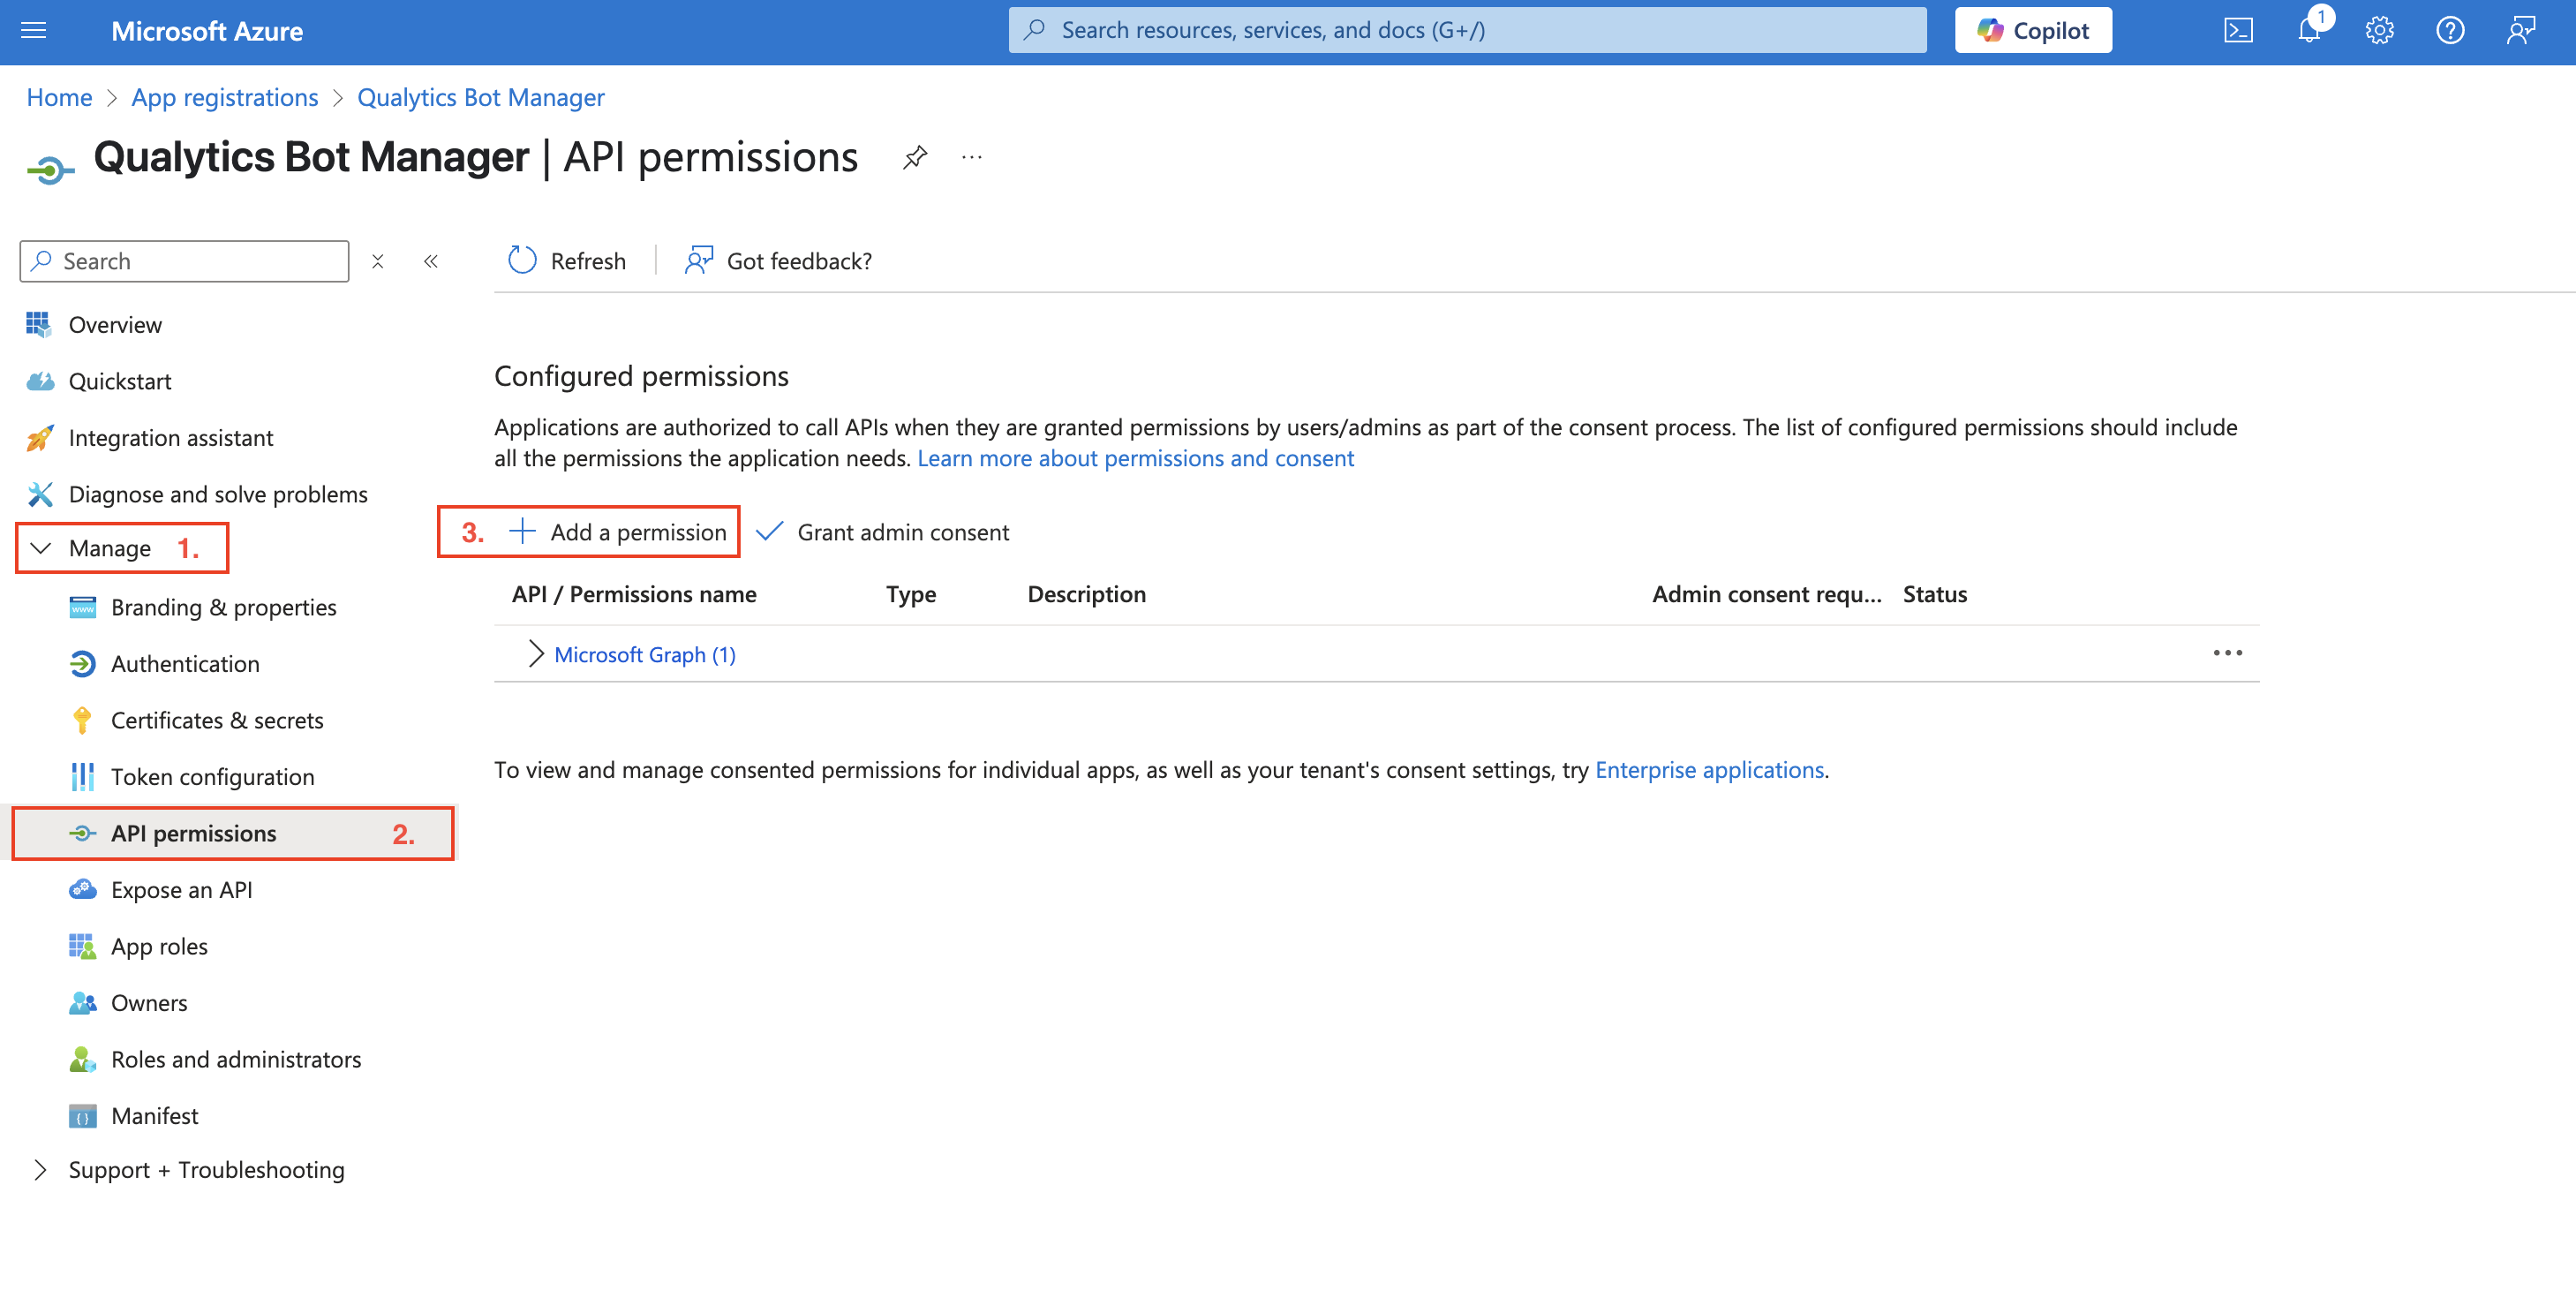Click Microsoft Graph (1) link
The height and width of the screenshot is (1298, 2576).
click(x=645, y=654)
